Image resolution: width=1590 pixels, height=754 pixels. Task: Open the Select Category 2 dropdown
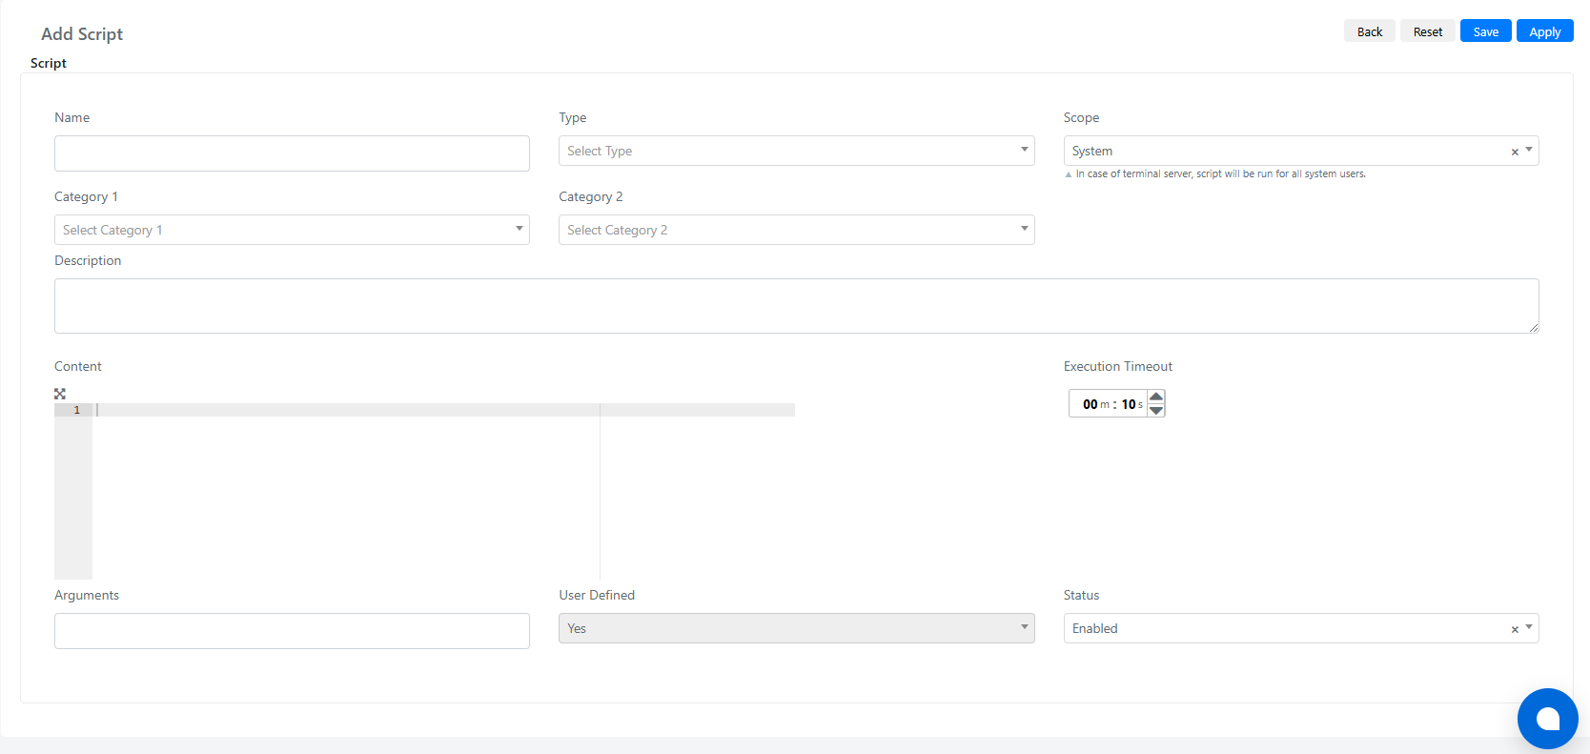[x=796, y=230]
